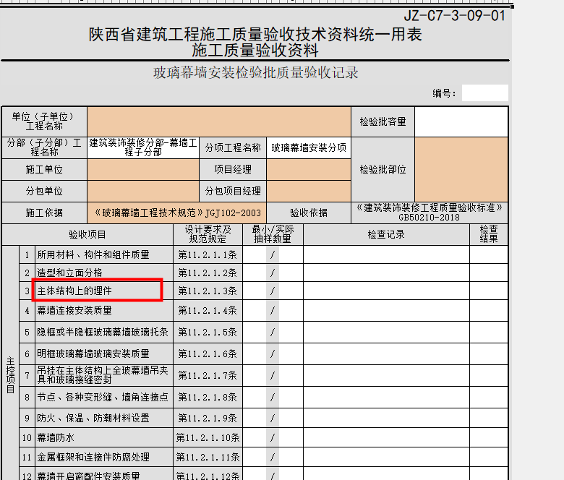Select the 单位（子单位）工程名称 entry field
Screen dimensions: 564x480
[218, 122]
